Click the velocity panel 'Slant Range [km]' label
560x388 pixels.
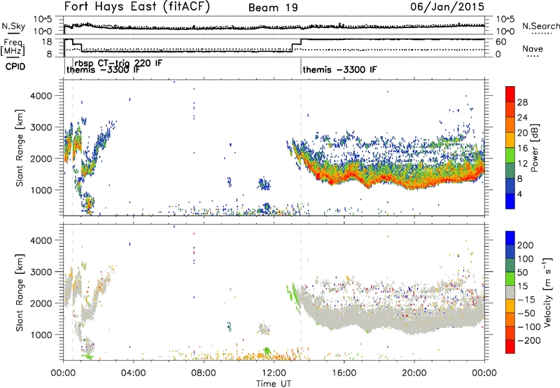pyautogui.click(x=20, y=292)
